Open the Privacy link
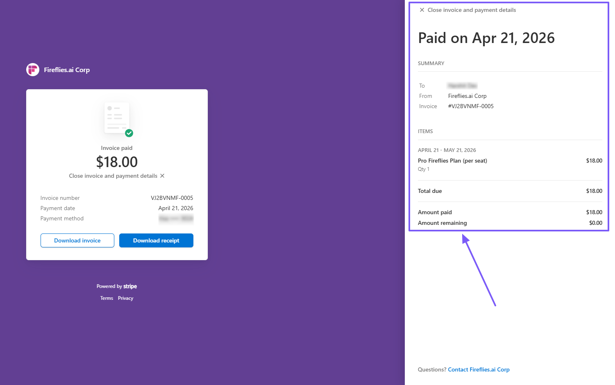This screenshot has height=385, width=615. pos(125,298)
